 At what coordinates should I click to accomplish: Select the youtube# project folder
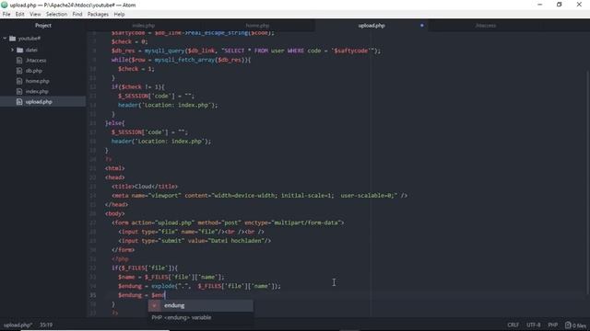click(x=29, y=39)
